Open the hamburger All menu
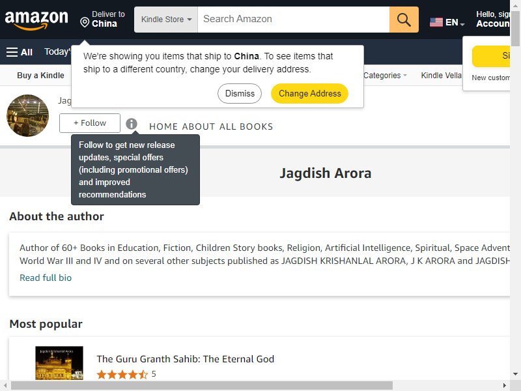This screenshot has width=521, height=391. pos(20,52)
